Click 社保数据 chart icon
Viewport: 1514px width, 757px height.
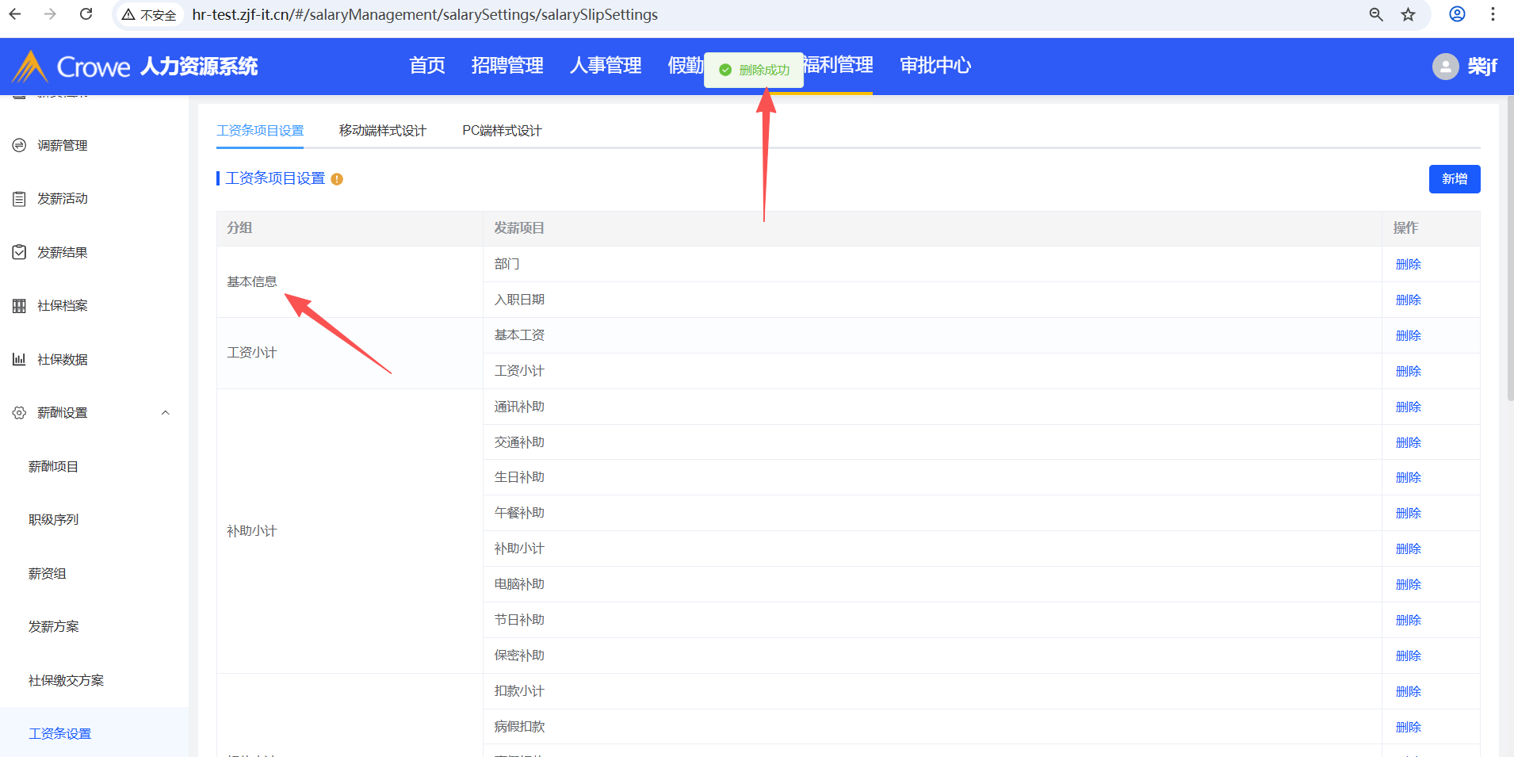pos(19,359)
